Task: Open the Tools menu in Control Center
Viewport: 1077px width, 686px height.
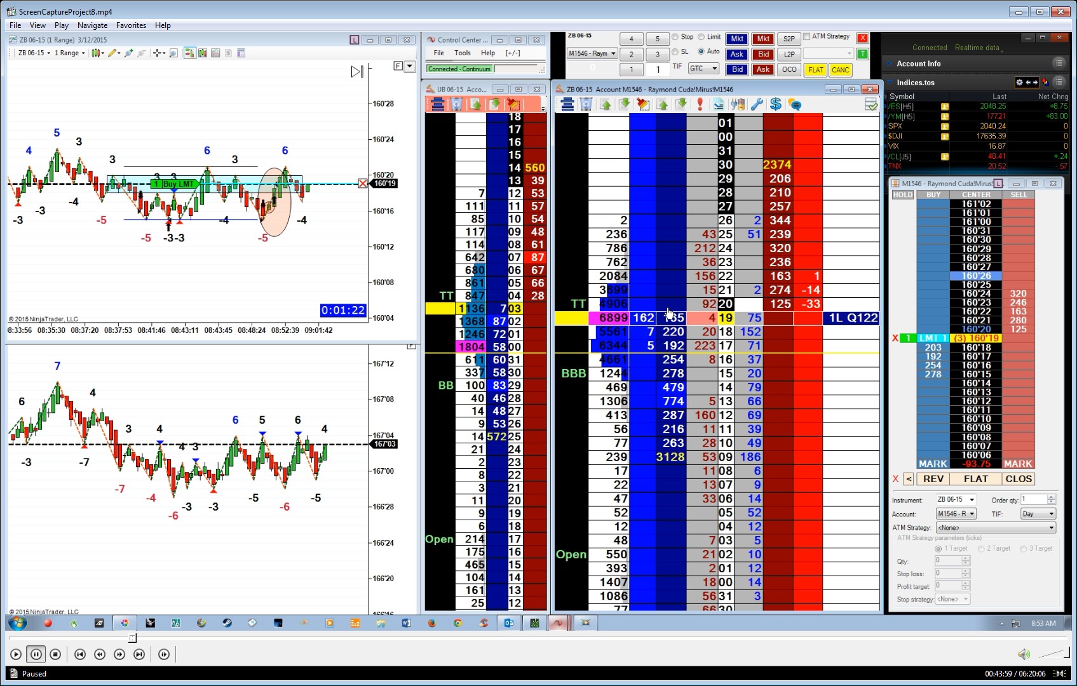Action: (x=463, y=53)
